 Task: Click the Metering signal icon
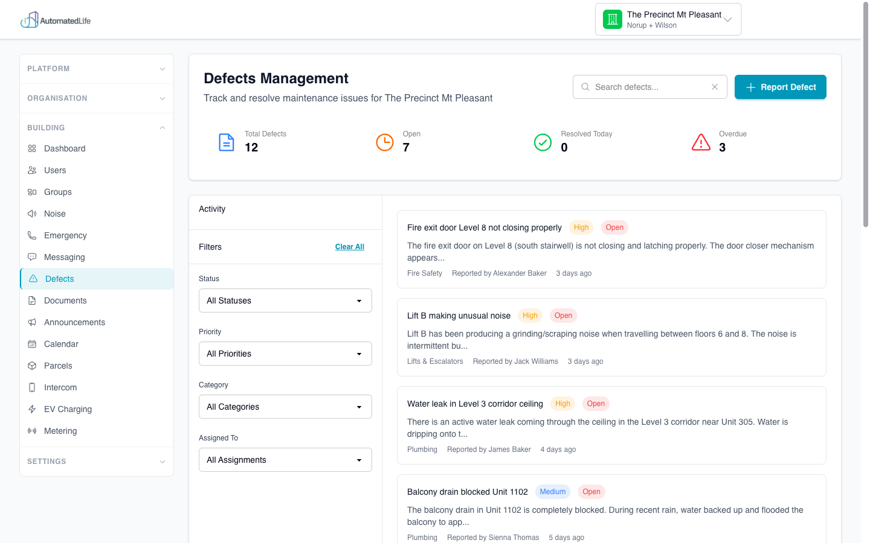click(x=32, y=431)
